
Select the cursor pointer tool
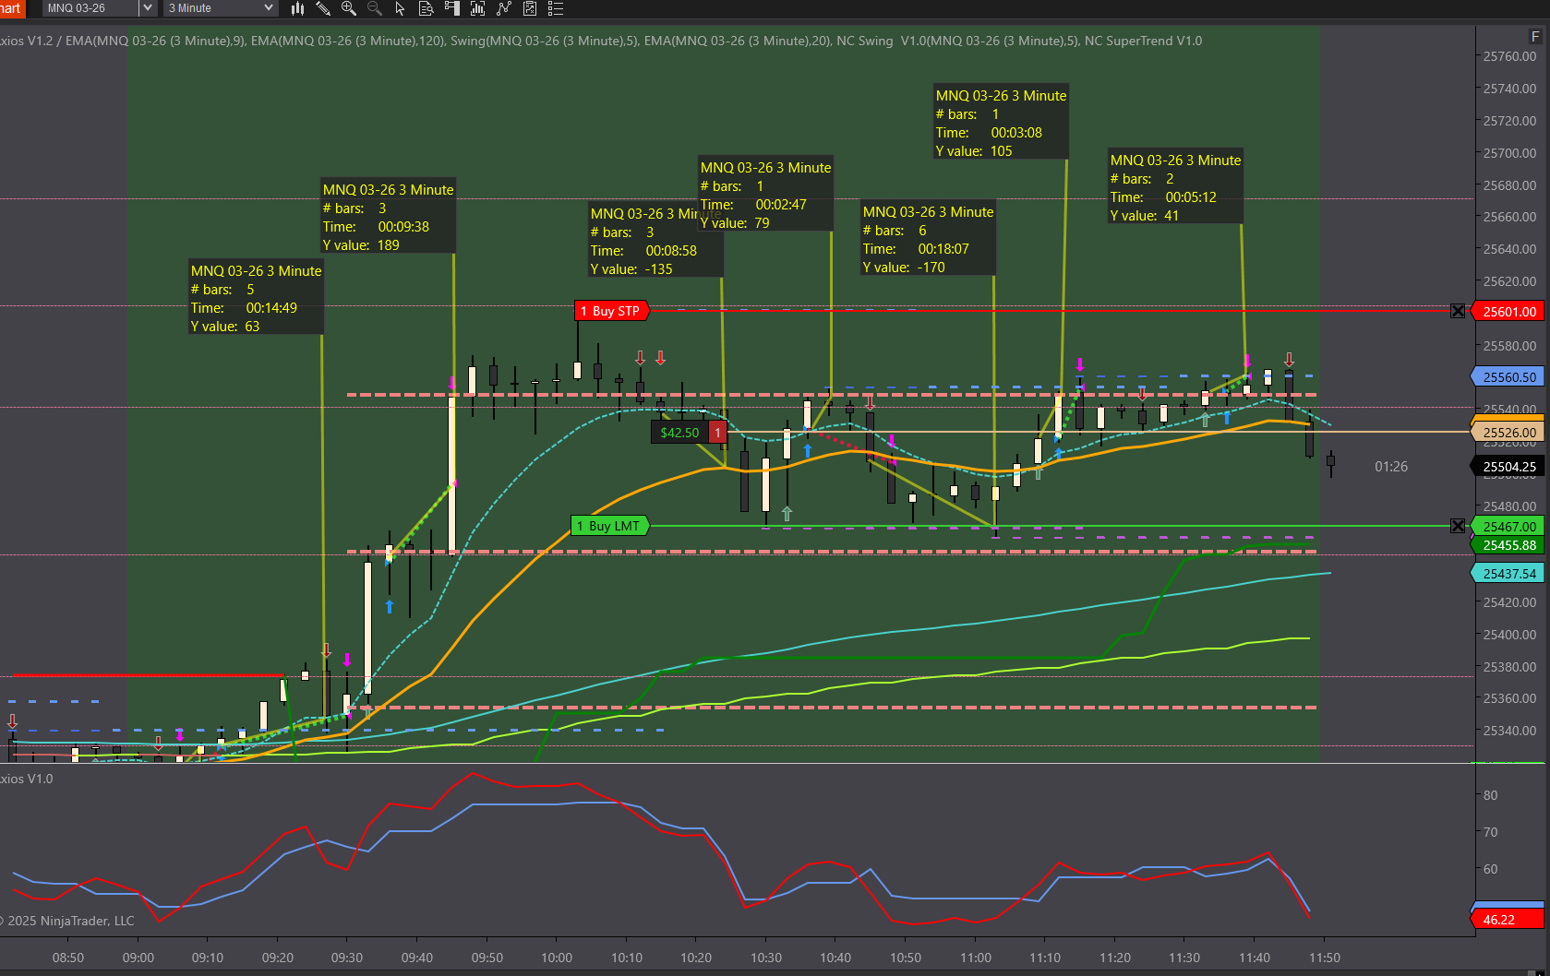tap(400, 8)
